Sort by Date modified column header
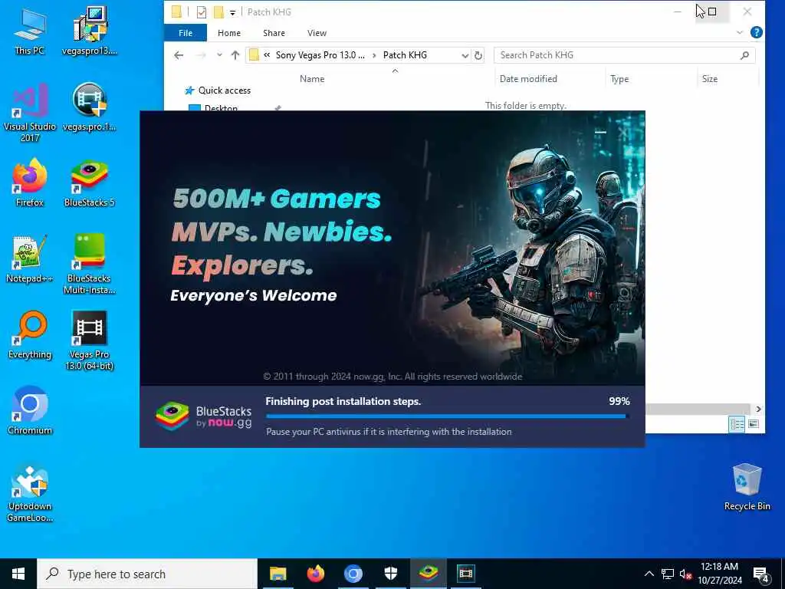This screenshot has height=589, width=785. 528,79
